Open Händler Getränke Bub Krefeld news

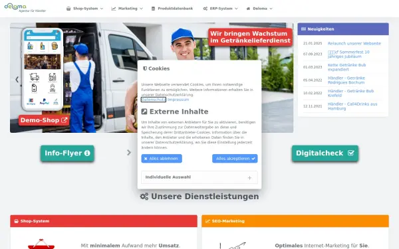click(x=350, y=93)
